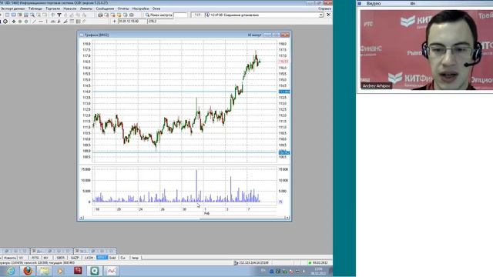Switch to the temp tab
The image size is (493, 277).
(x=136, y=258)
